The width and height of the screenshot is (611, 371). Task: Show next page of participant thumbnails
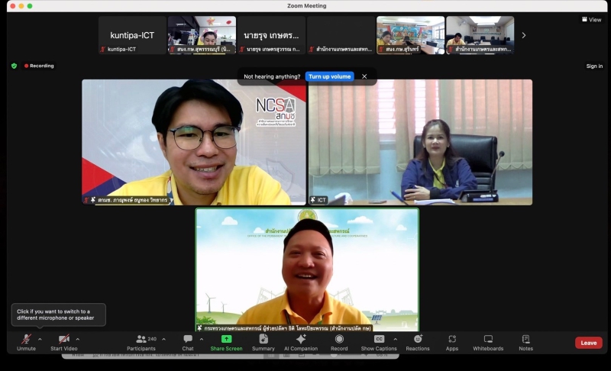pyautogui.click(x=524, y=35)
